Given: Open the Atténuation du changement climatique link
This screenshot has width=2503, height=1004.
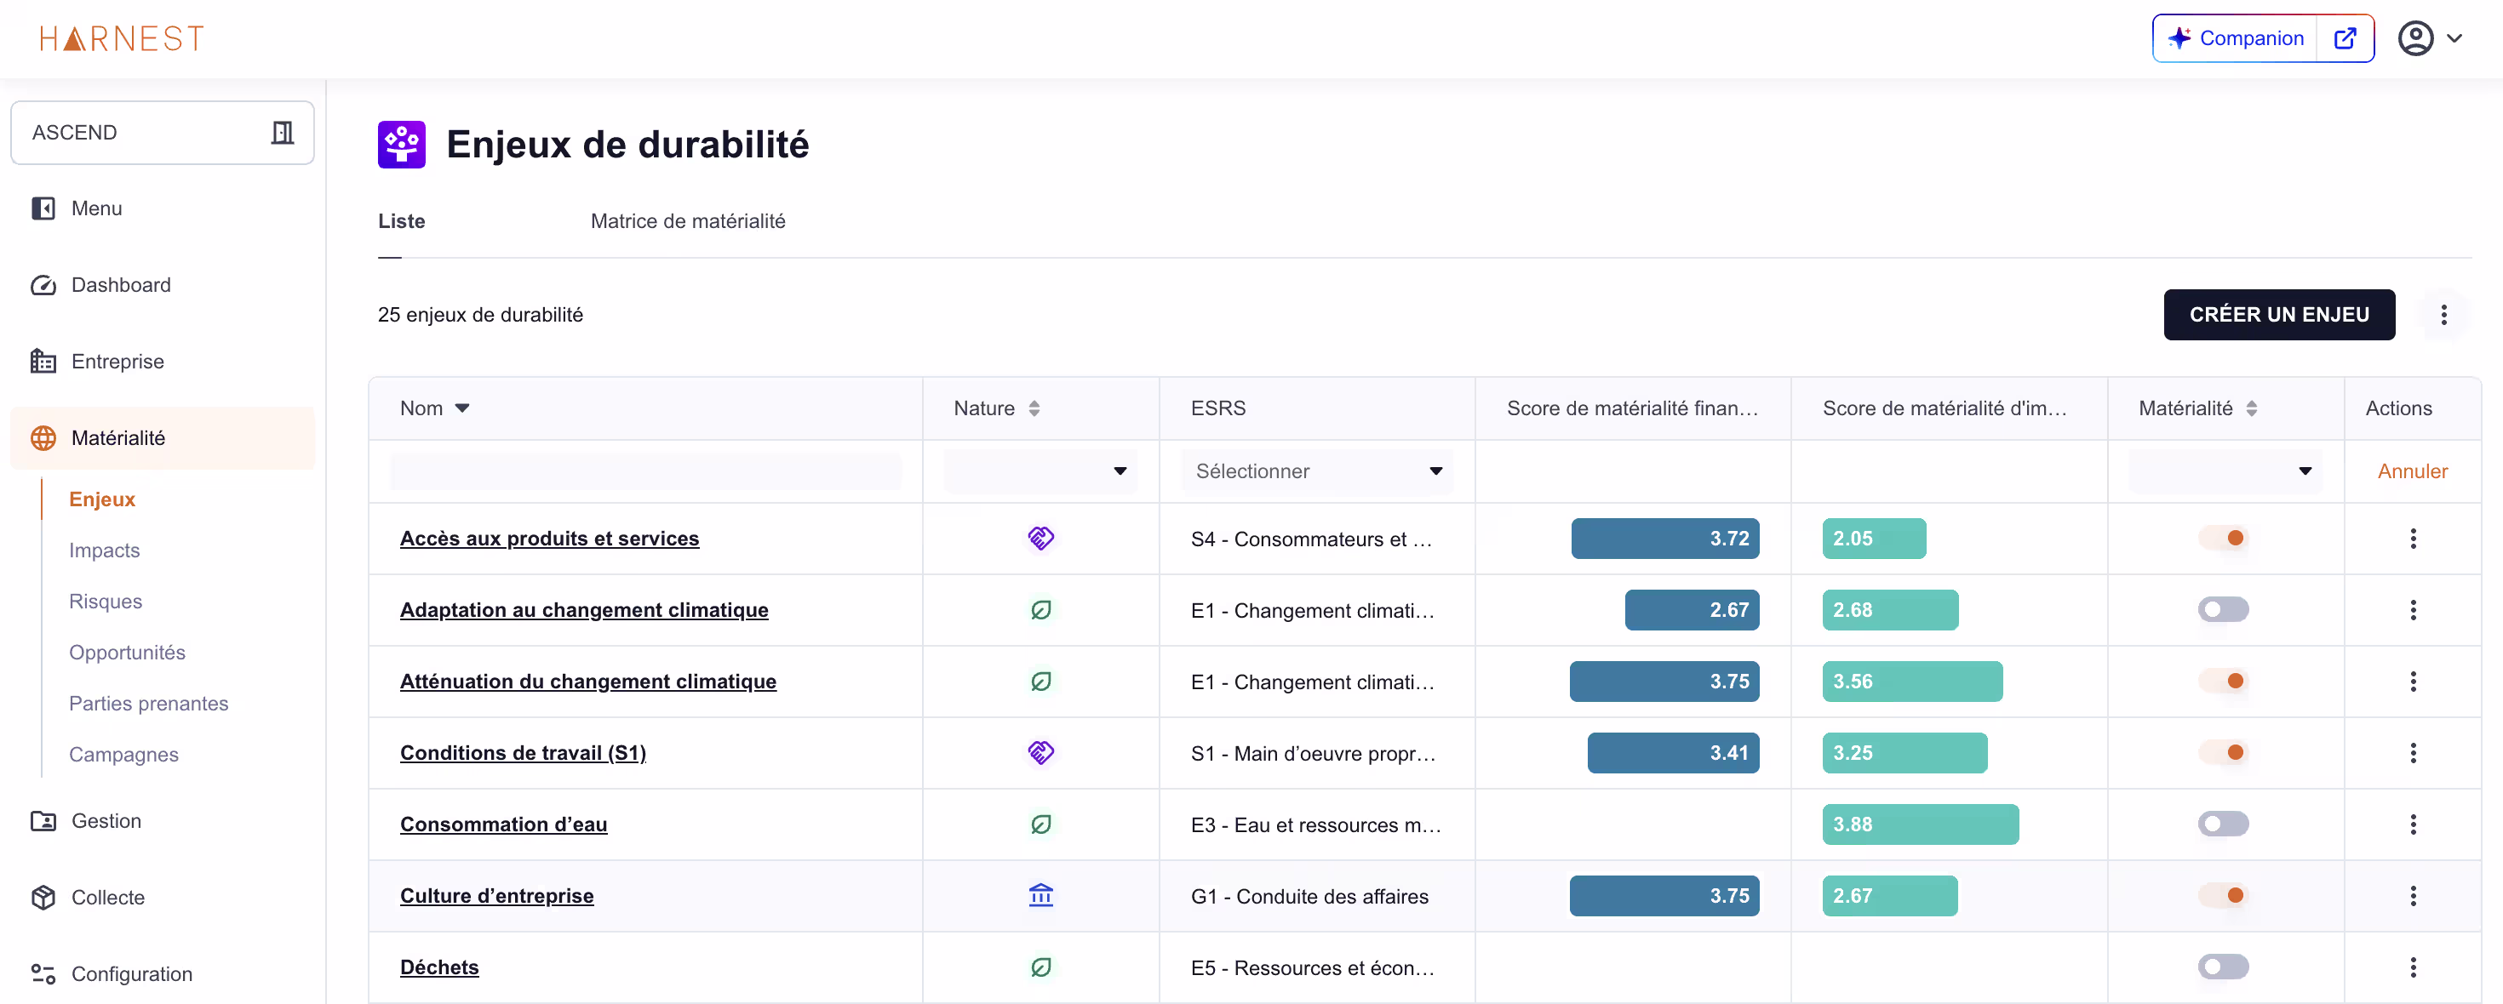Looking at the screenshot, I should point(587,682).
